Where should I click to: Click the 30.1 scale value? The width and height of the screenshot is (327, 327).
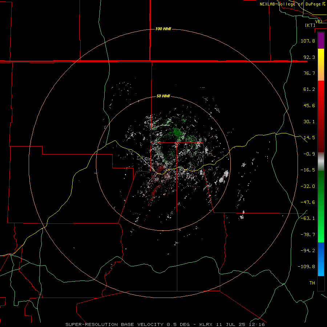click(x=309, y=122)
